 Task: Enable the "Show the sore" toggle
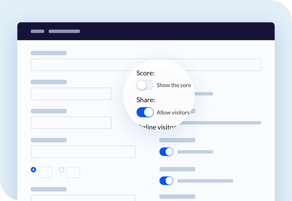145,85
